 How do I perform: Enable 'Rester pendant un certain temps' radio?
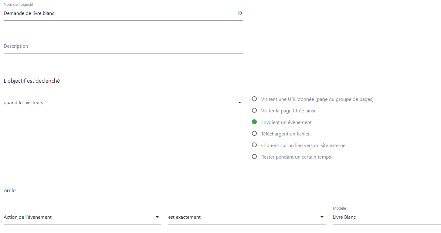pos(254,157)
